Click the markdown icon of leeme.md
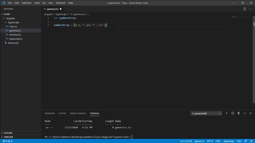255x143 pixels. coord(6,43)
